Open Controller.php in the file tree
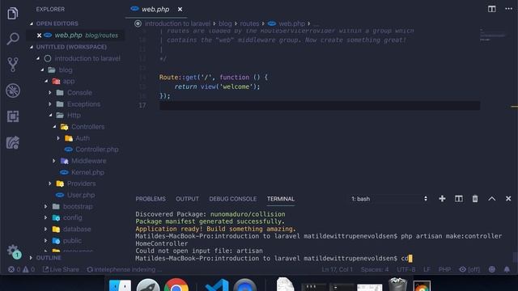 [96, 150]
